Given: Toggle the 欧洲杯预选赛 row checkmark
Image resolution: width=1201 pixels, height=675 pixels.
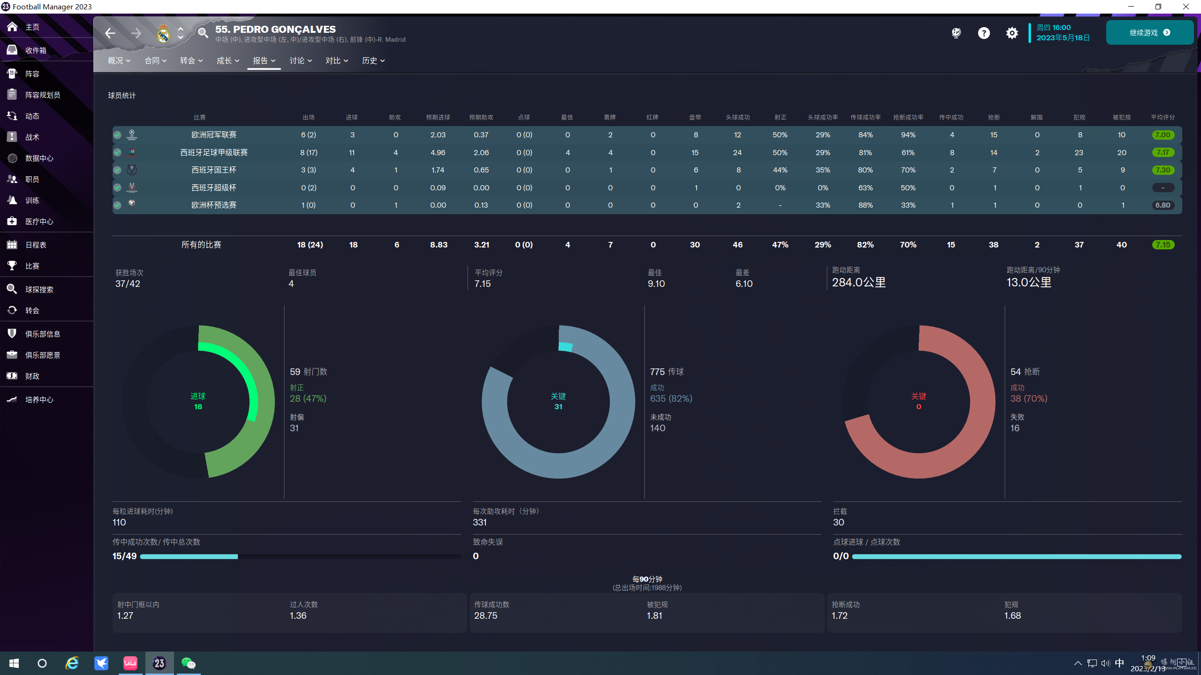Looking at the screenshot, I should click(x=117, y=205).
